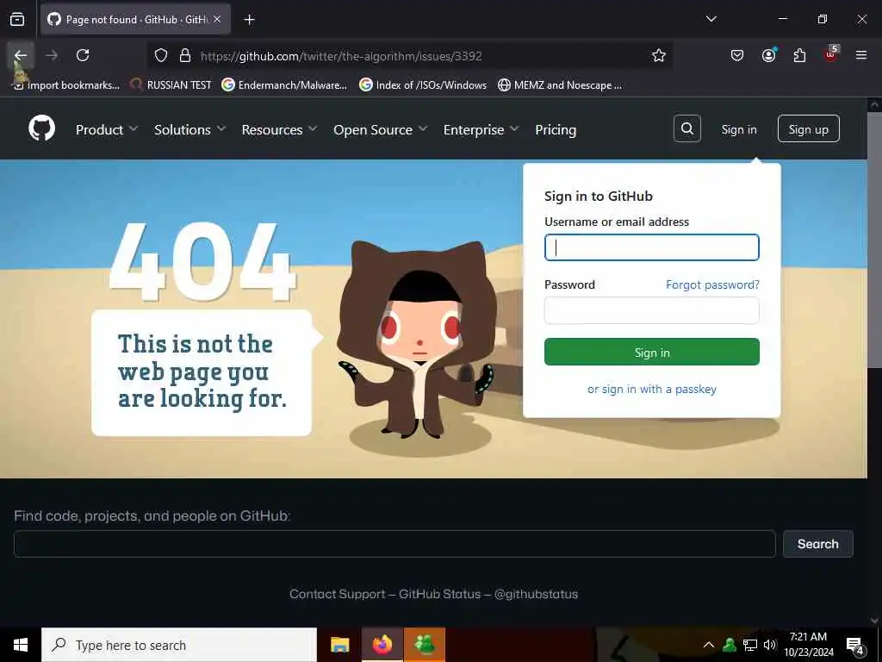The height and width of the screenshot is (662, 882).
Task: Click Sign in in the header
Action: [x=738, y=129]
